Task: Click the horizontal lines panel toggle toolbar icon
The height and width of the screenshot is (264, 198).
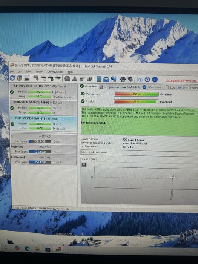Action: coord(27,78)
